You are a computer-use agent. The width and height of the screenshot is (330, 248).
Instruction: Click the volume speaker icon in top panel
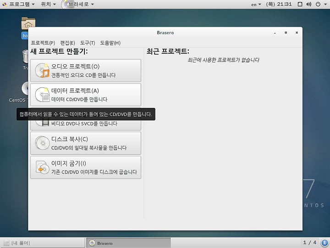(309, 4)
